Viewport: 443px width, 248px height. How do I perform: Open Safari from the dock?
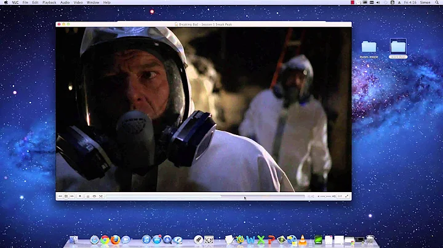[94, 240]
